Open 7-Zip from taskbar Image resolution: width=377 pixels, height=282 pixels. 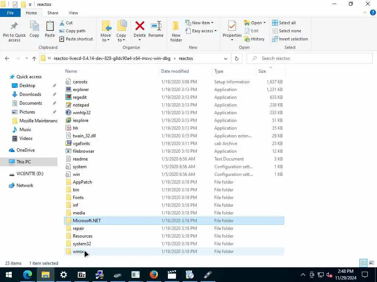coord(81,275)
